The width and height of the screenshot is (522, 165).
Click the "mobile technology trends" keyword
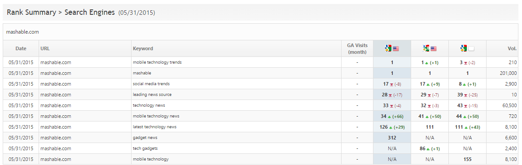tap(157, 62)
